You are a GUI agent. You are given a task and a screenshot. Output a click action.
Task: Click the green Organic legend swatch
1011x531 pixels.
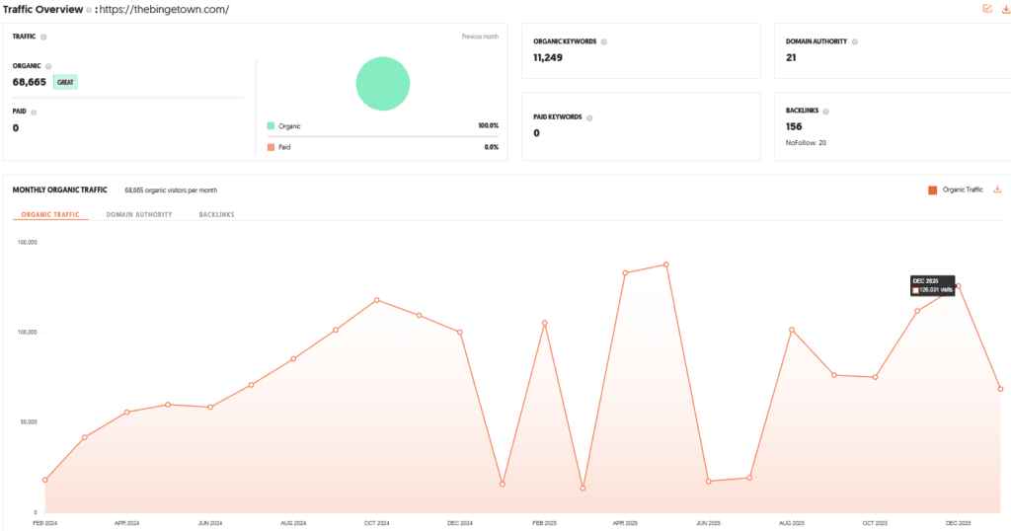pos(271,126)
